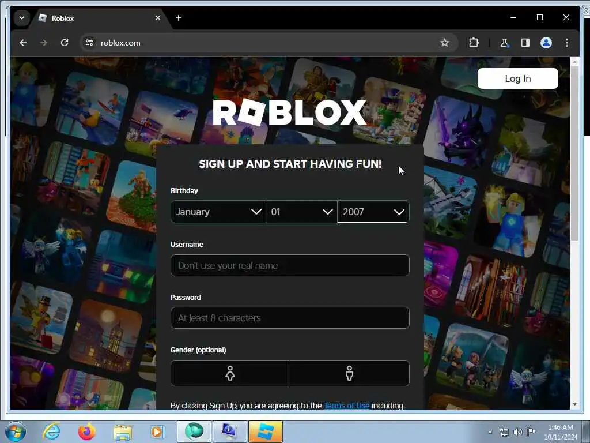
Task: Open the monitor info taskbar app
Action: pyautogui.click(x=229, y=431)
